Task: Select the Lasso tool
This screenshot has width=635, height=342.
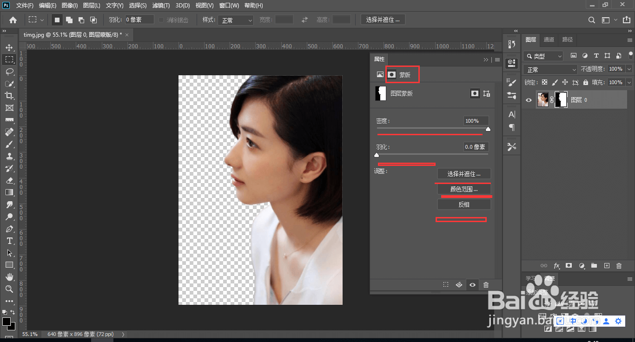Action: (9, 72)
